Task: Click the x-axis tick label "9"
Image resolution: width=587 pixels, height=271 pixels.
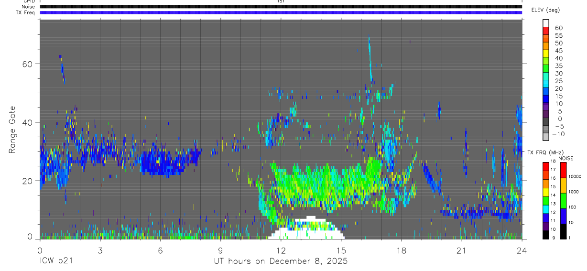Action: 220,250
